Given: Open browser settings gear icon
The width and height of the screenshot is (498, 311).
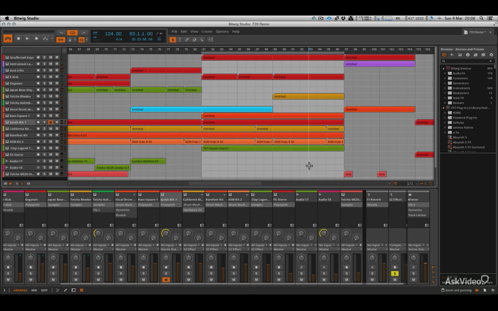Looking at the screenshot, I should [491, 55].
